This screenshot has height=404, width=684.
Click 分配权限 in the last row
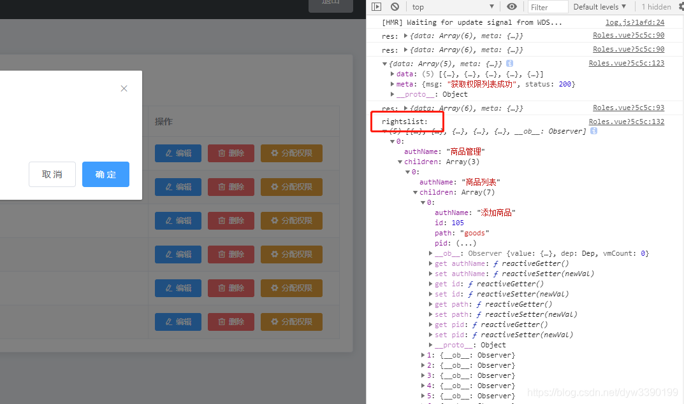(291, 322)
